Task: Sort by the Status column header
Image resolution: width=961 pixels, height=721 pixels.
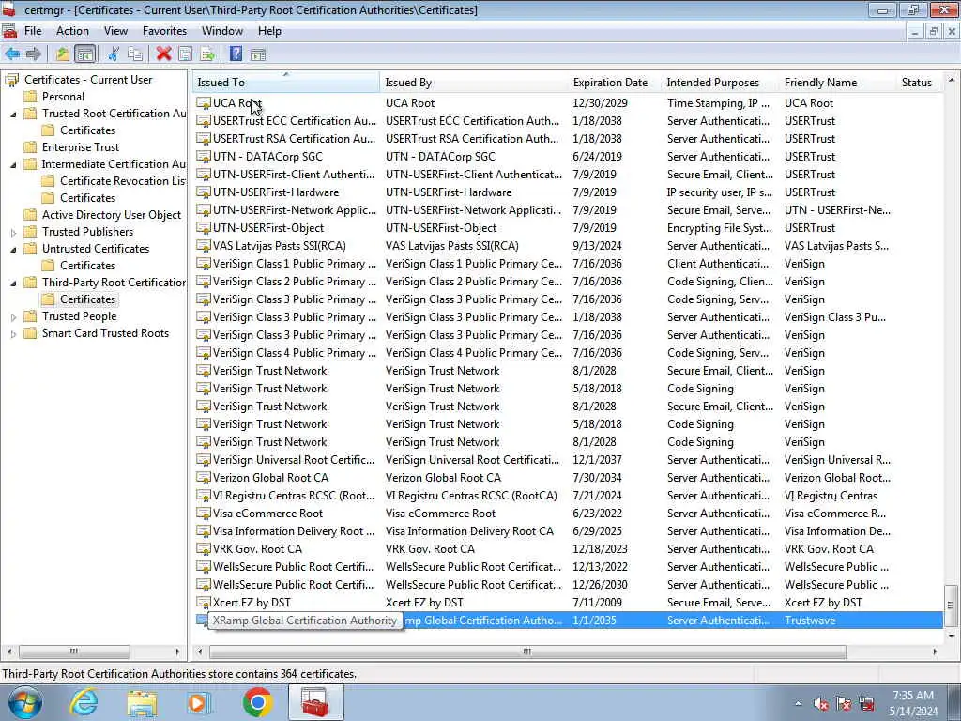Action: click(919, 83)
